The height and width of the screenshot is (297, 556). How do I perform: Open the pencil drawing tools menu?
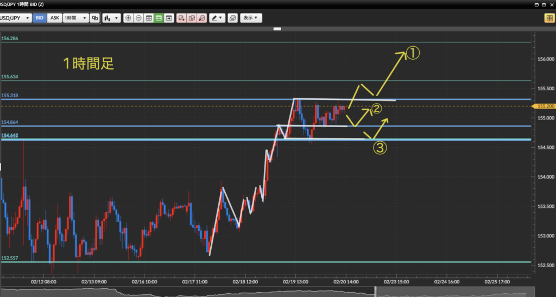pyautogui.click(x=217, y=18)
